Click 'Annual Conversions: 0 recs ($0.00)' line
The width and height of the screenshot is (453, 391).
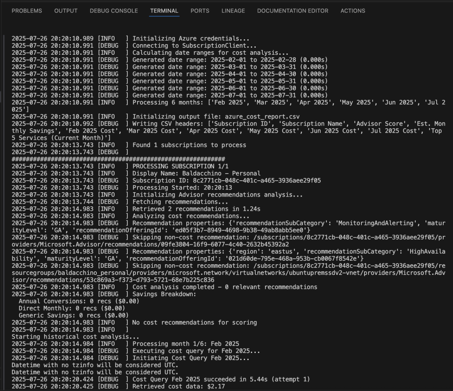79,301
